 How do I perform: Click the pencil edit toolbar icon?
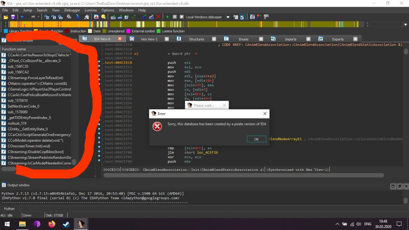point(151,17)
